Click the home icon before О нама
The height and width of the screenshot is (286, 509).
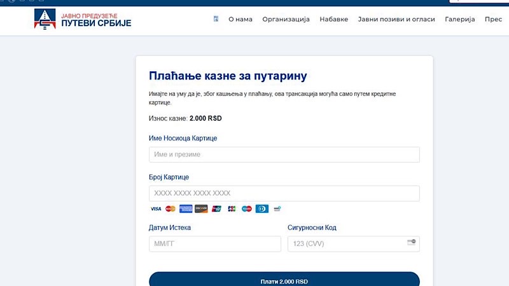click(216, 19)
